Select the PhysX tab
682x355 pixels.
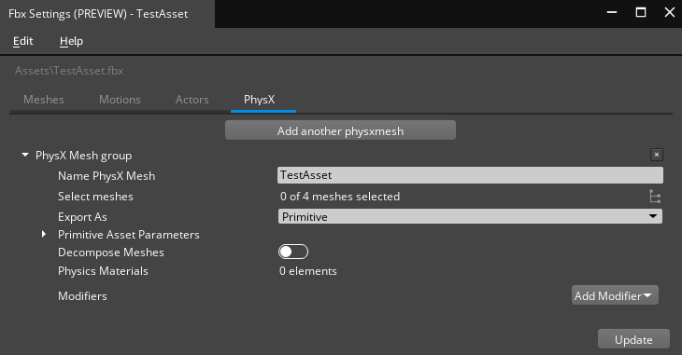pos(259,100)
